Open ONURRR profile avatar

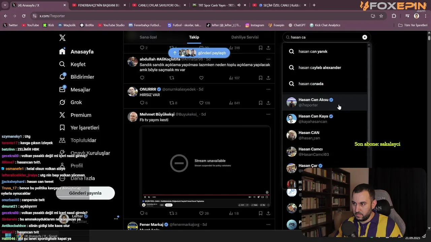click(x=133, y=92)
